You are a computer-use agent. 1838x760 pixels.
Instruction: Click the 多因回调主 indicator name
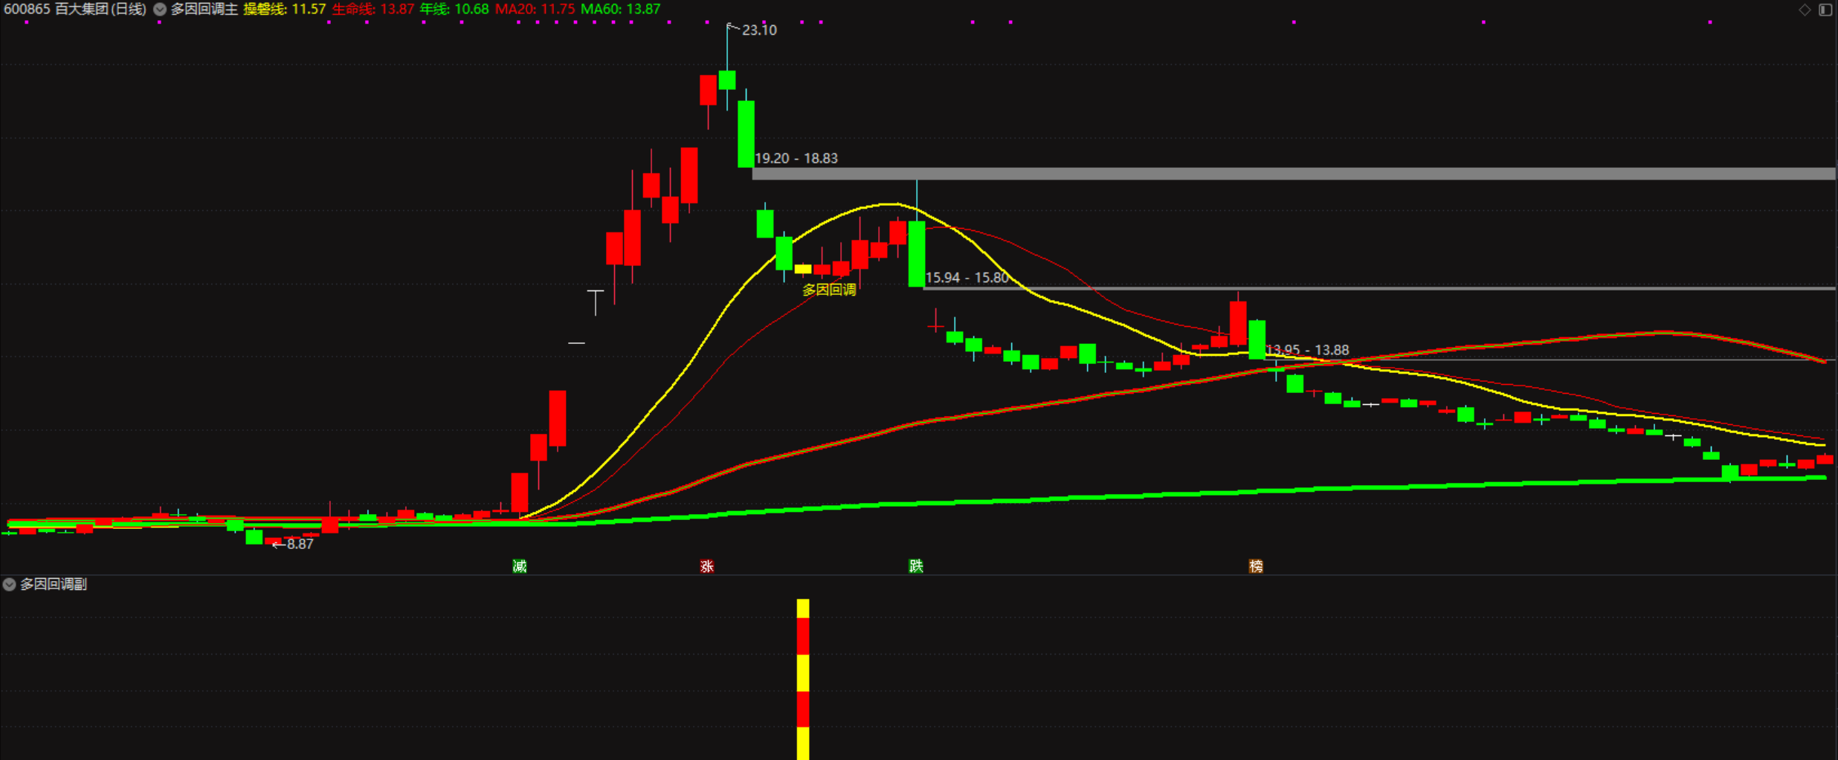tap(204, 10)
